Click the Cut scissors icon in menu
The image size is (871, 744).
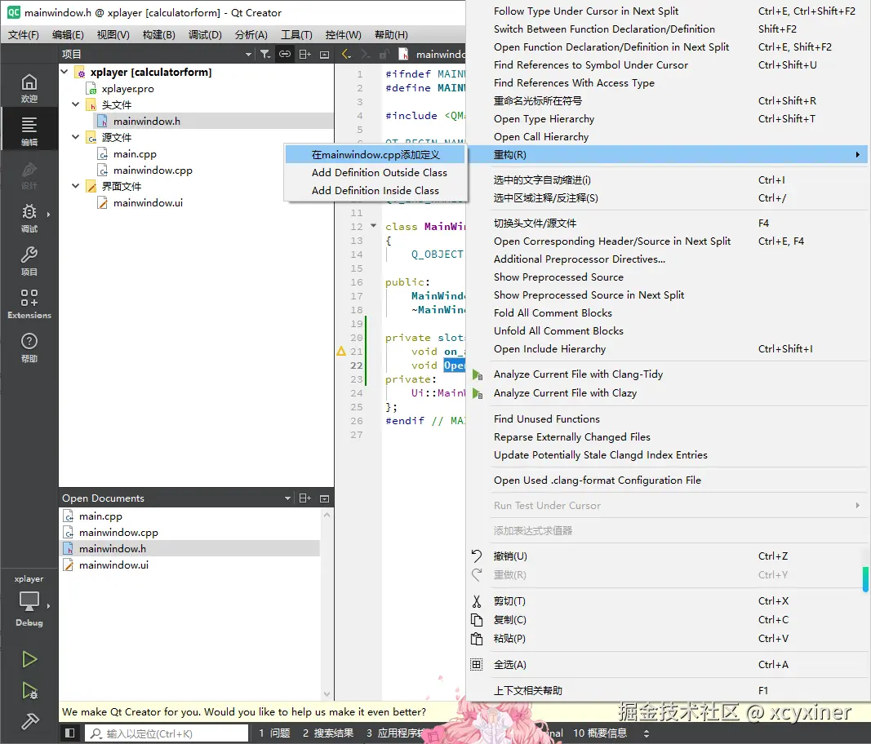[x=477, y=600]
